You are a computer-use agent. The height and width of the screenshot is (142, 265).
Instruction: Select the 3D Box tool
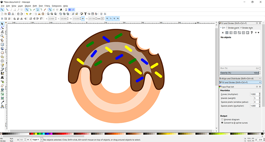tap(2, 48)
